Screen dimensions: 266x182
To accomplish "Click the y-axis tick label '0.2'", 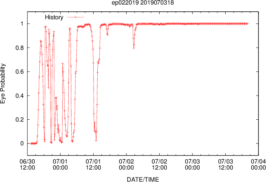I will tap(20, 120).
